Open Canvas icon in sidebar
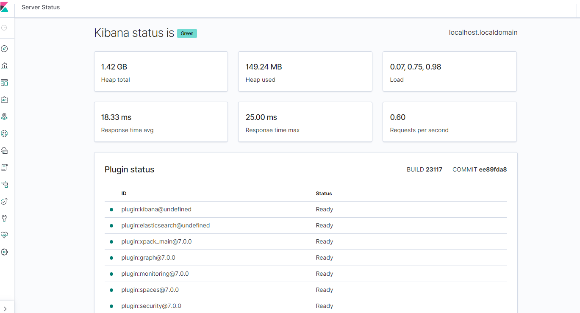Image resolution: width=580 pixels, height=313 pixels. pyautogui.click(x=4, y=100)
